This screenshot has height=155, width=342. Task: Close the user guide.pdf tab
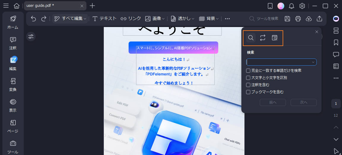coord(82,6)
